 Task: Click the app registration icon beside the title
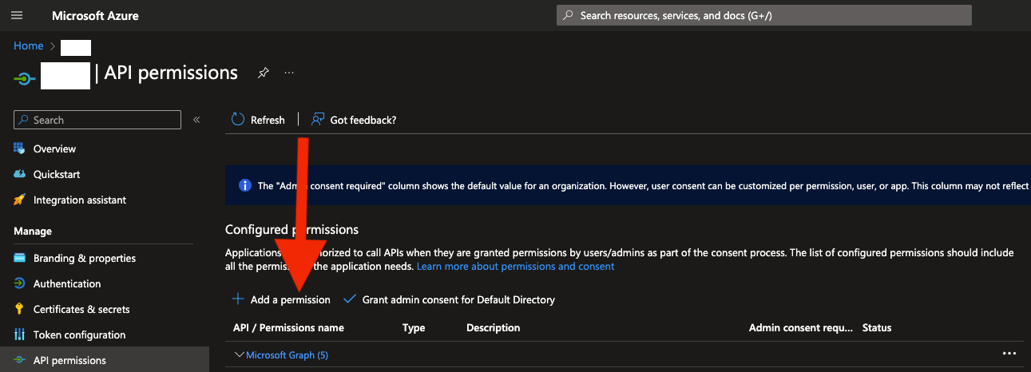click(25, 77)
